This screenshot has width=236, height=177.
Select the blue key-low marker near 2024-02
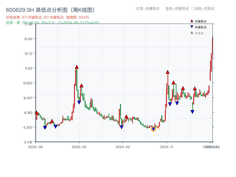tap(122, 127)
